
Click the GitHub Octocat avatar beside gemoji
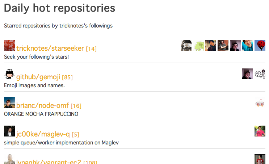9,74
